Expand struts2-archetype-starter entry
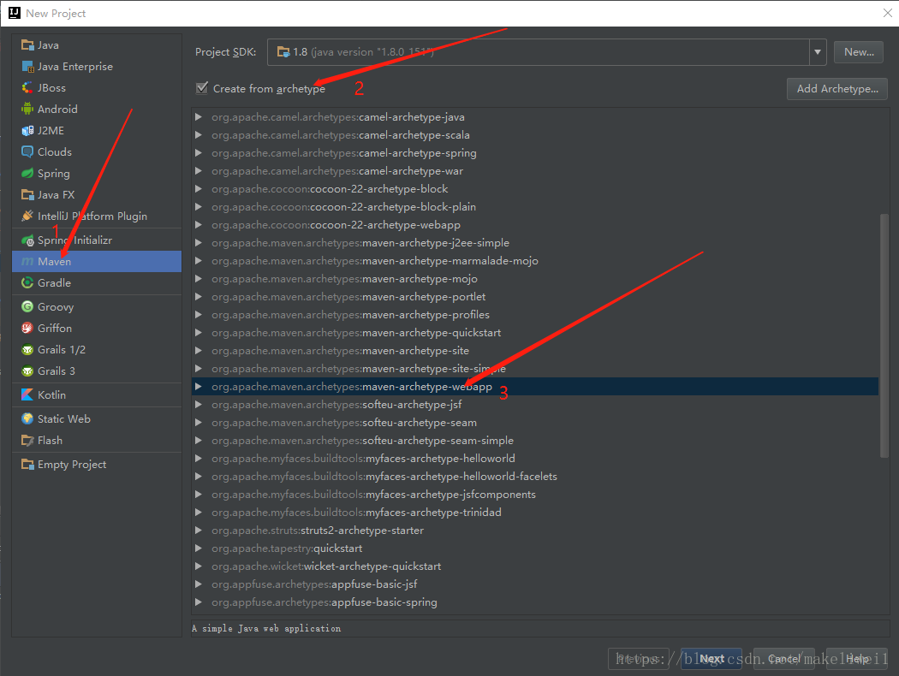The height and width of the screenshot is (676, 899). [199, 531]
